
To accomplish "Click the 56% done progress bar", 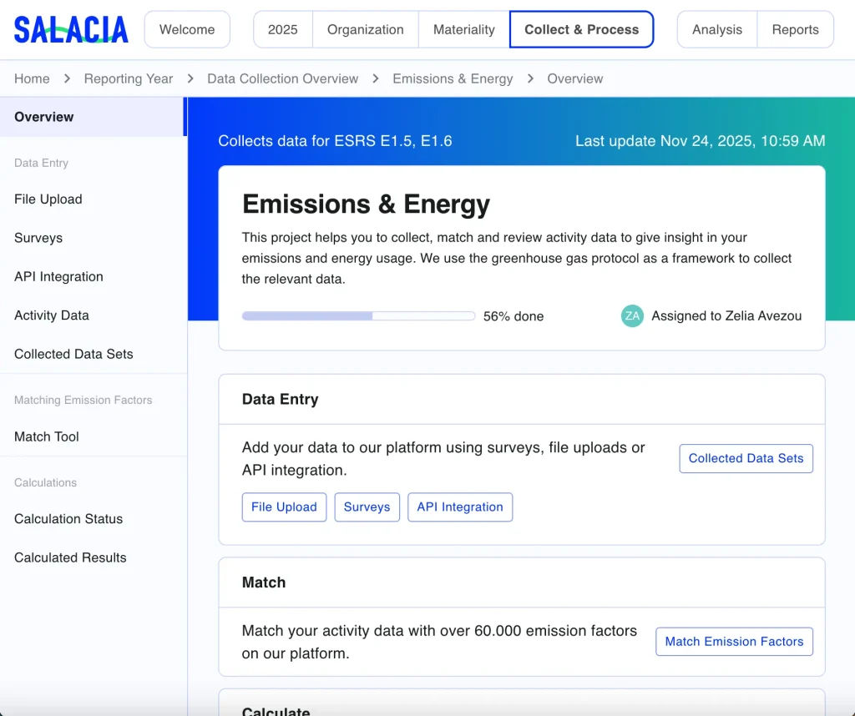I will tap(358, 316).
